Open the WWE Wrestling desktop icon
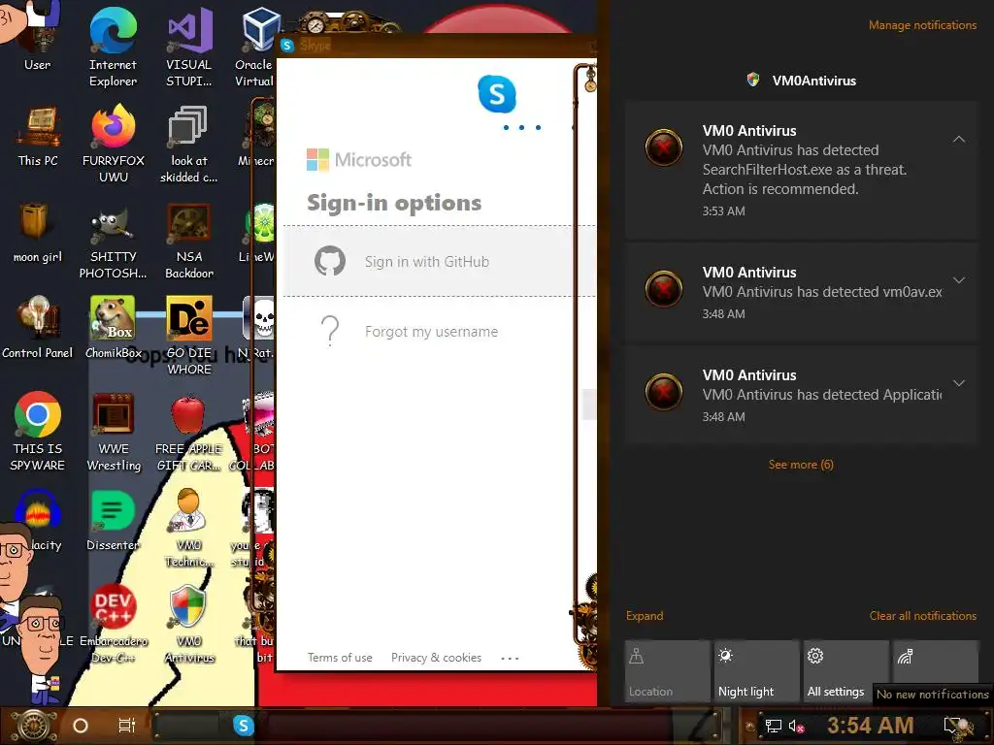Viewport: 994px width, 745px height. click(x=114, y=432)
